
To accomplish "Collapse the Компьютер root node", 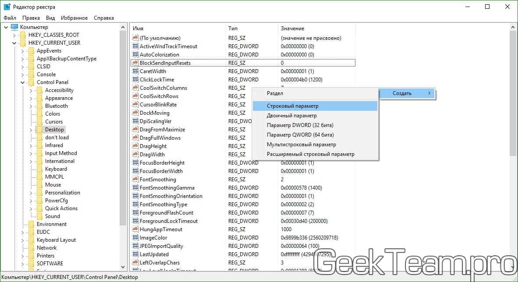I will 6,27.
